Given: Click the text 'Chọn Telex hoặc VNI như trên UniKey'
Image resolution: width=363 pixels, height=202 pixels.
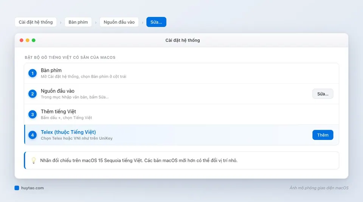Looking at the screenshot, I should point(77,138).
